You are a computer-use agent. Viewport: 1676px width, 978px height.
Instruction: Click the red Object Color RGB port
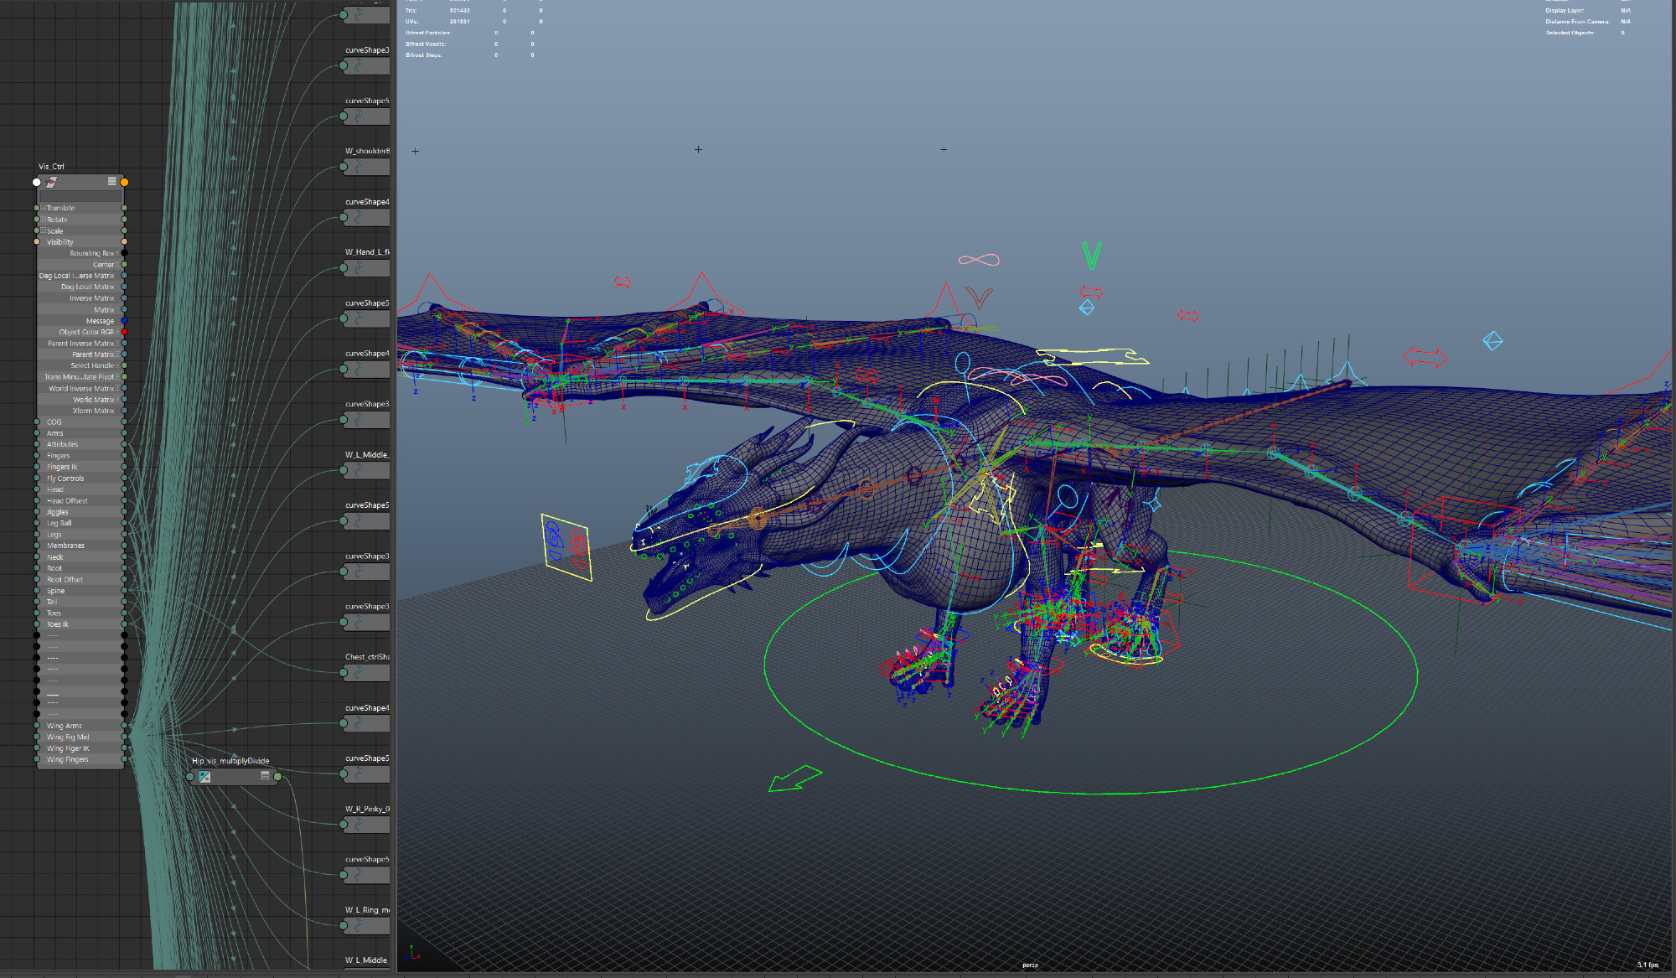[x=124, y=332]
